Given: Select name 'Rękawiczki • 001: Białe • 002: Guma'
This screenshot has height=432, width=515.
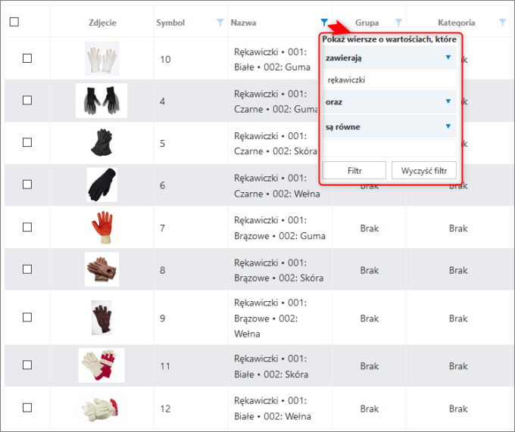Looking at the screenshot, I should pyautogui.click(x=272, y=59).
